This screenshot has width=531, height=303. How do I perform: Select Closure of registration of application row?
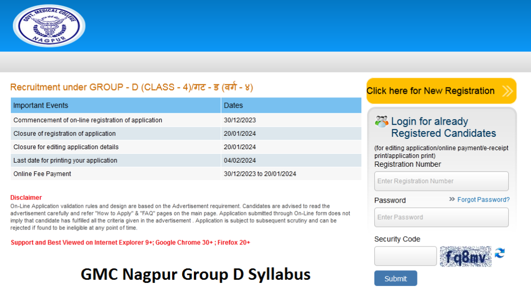coord(186,134)
